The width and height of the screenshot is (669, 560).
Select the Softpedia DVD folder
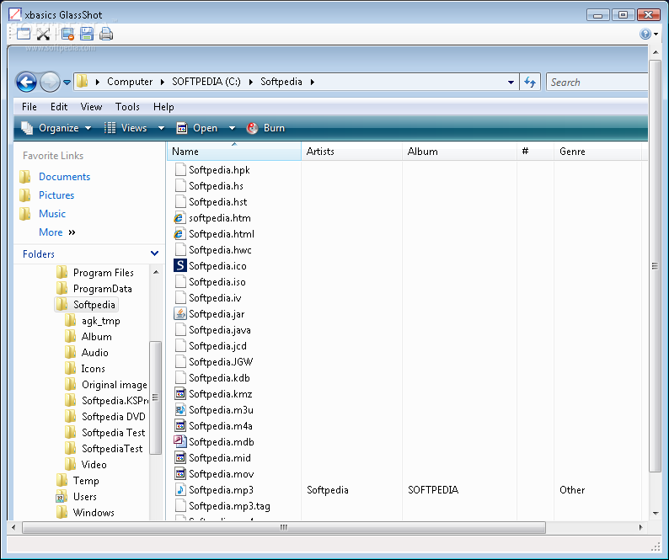coord(114,417)
